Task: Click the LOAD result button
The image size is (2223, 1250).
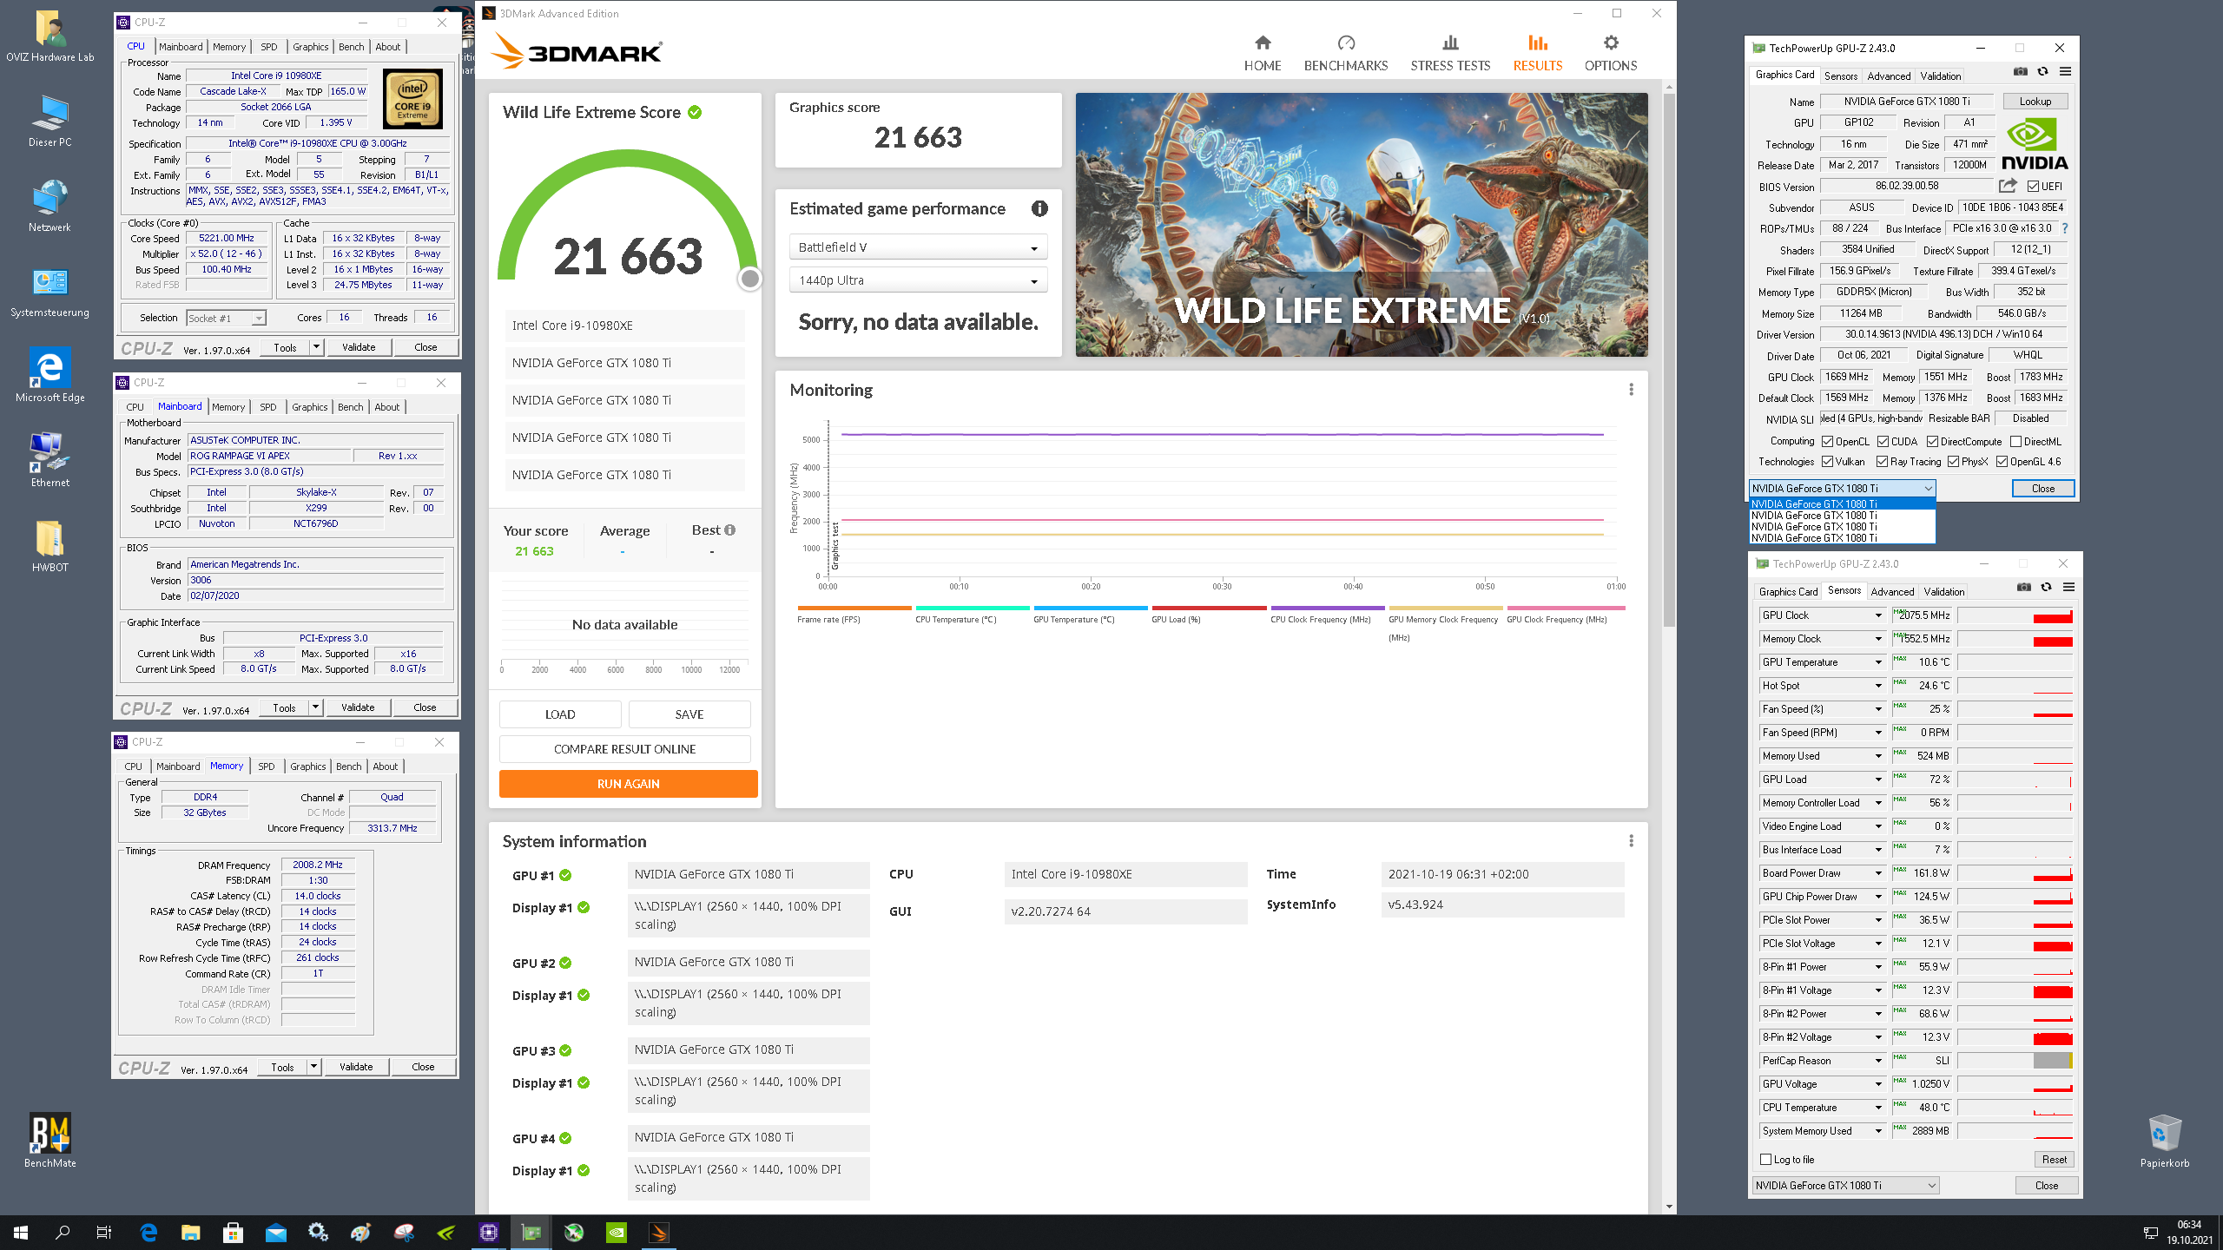Action: pyautogui.click(x=560, y=714)
